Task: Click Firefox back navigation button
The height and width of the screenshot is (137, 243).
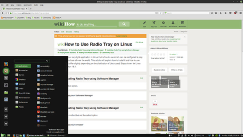Action: pos(2,13)
